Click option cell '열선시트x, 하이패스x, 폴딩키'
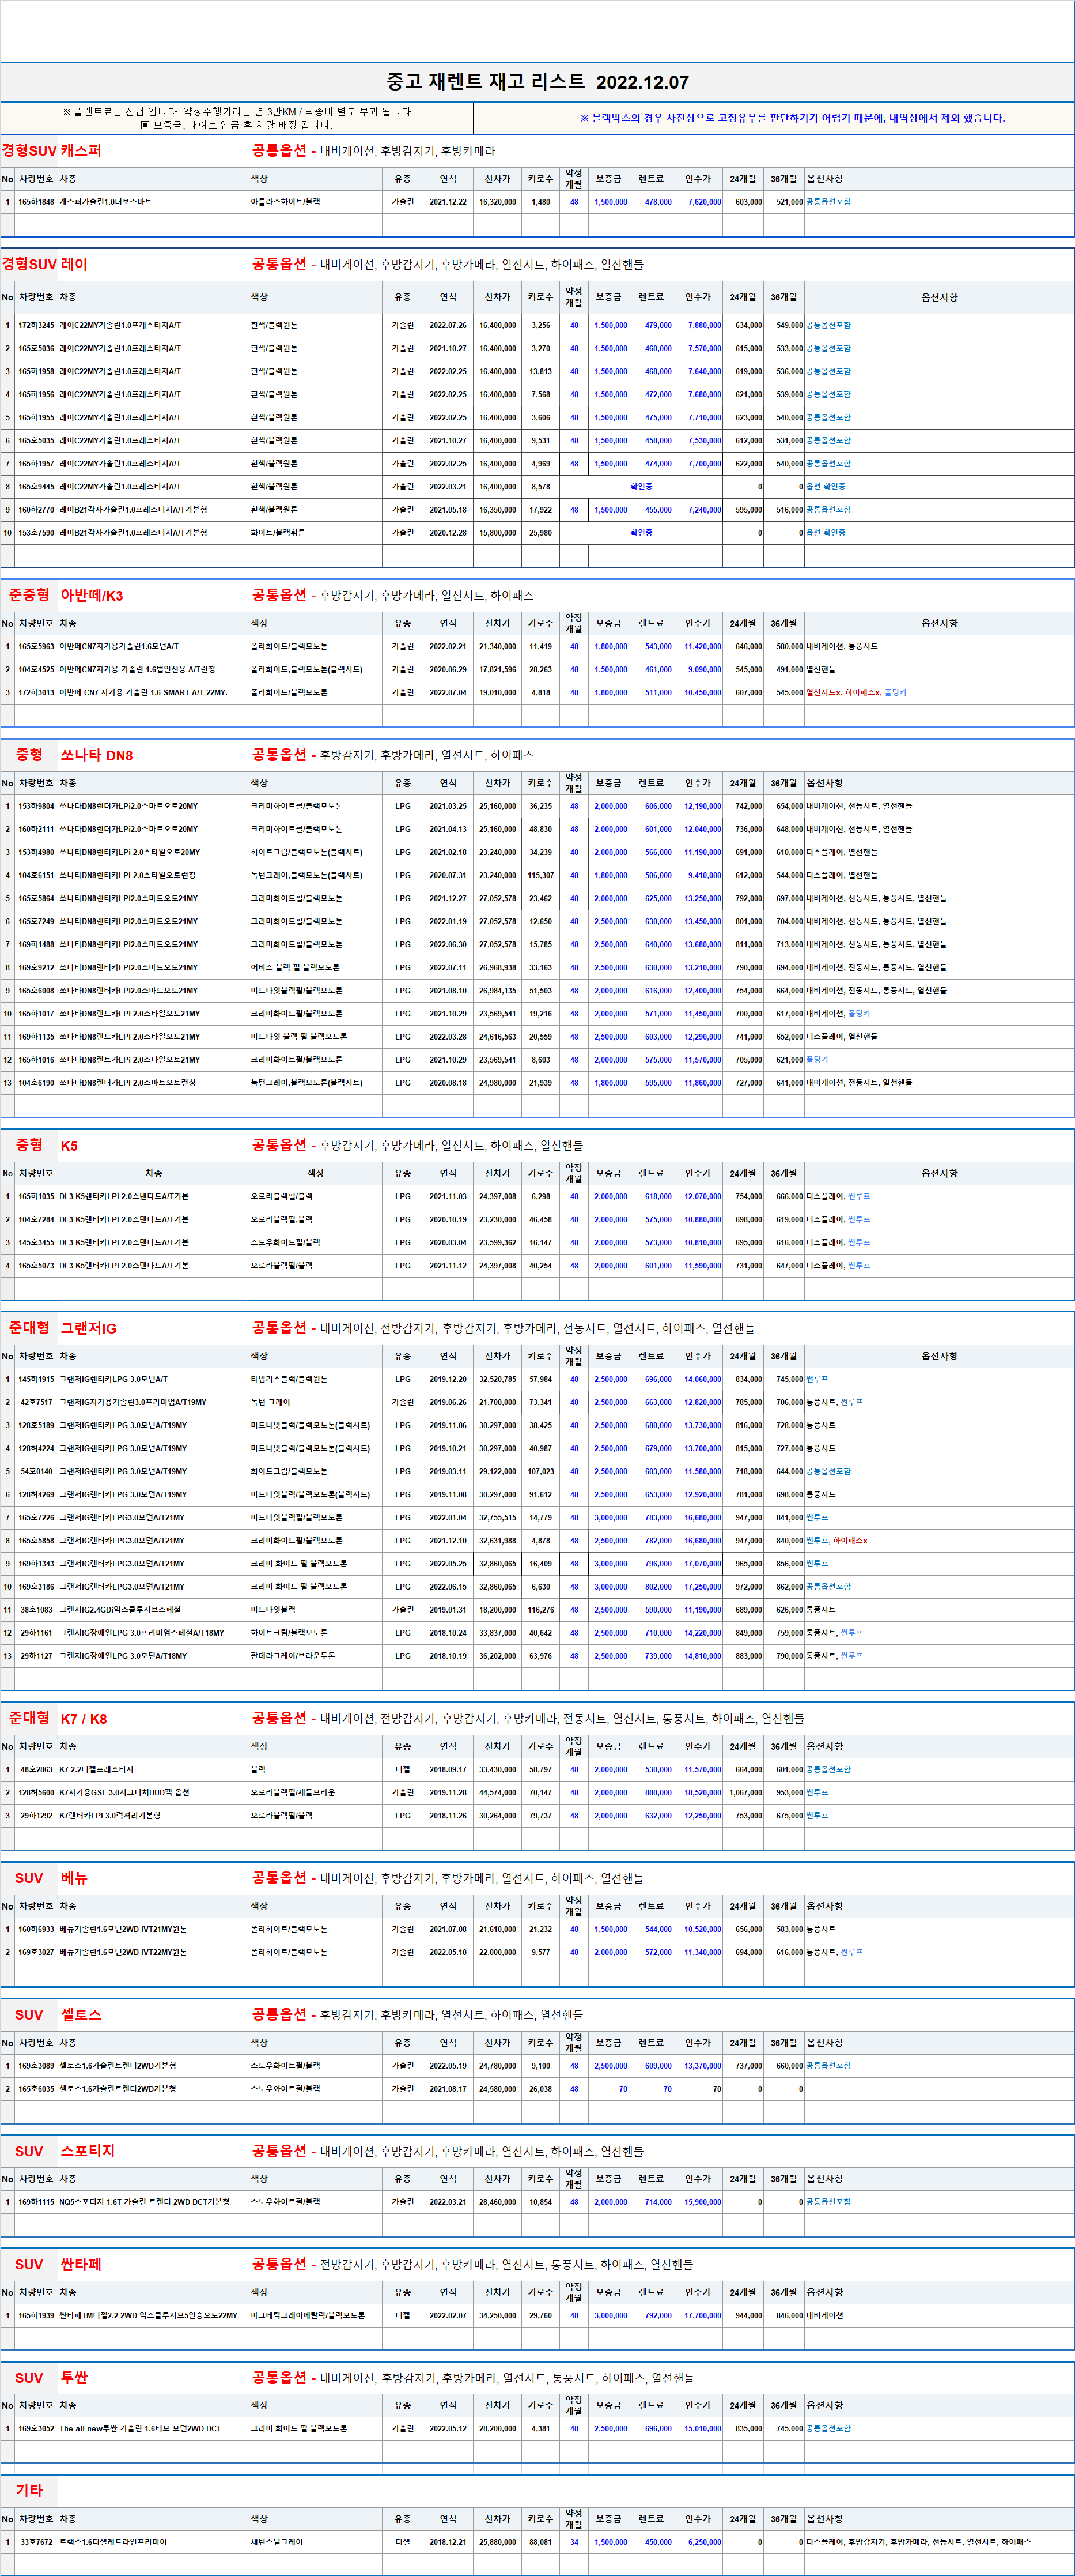Image resolution: width=1075 pixels, height=2576 pixels. [856, 693]
